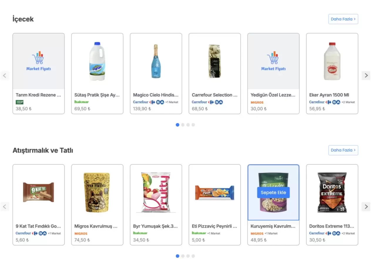376x259 pixels.
Task: Click Market Fiyatı cart icon on Tarım Kredi card
Action: pyautogui.click(x=38, y=58)
